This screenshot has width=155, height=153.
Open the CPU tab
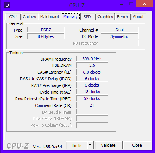click(13, 17)
